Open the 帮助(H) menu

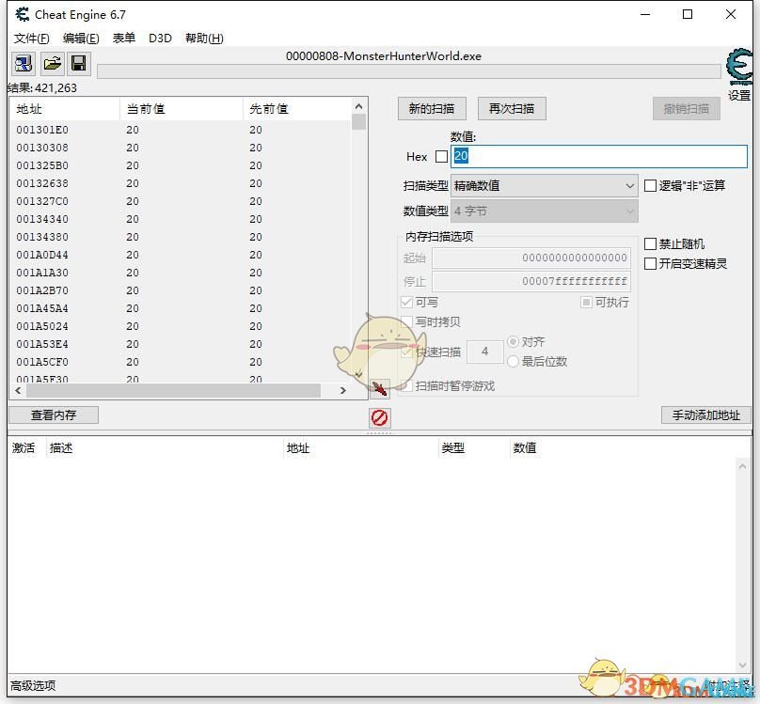point(204,39)
